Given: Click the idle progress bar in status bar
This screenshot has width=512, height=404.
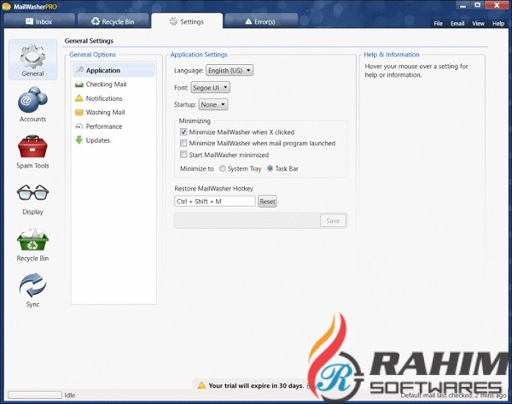Looking at the screenshot, I should pos(35,395).
